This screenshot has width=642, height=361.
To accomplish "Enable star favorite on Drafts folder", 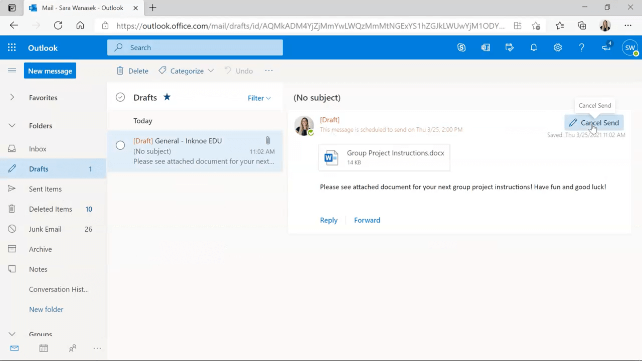I will coord(167,97).
